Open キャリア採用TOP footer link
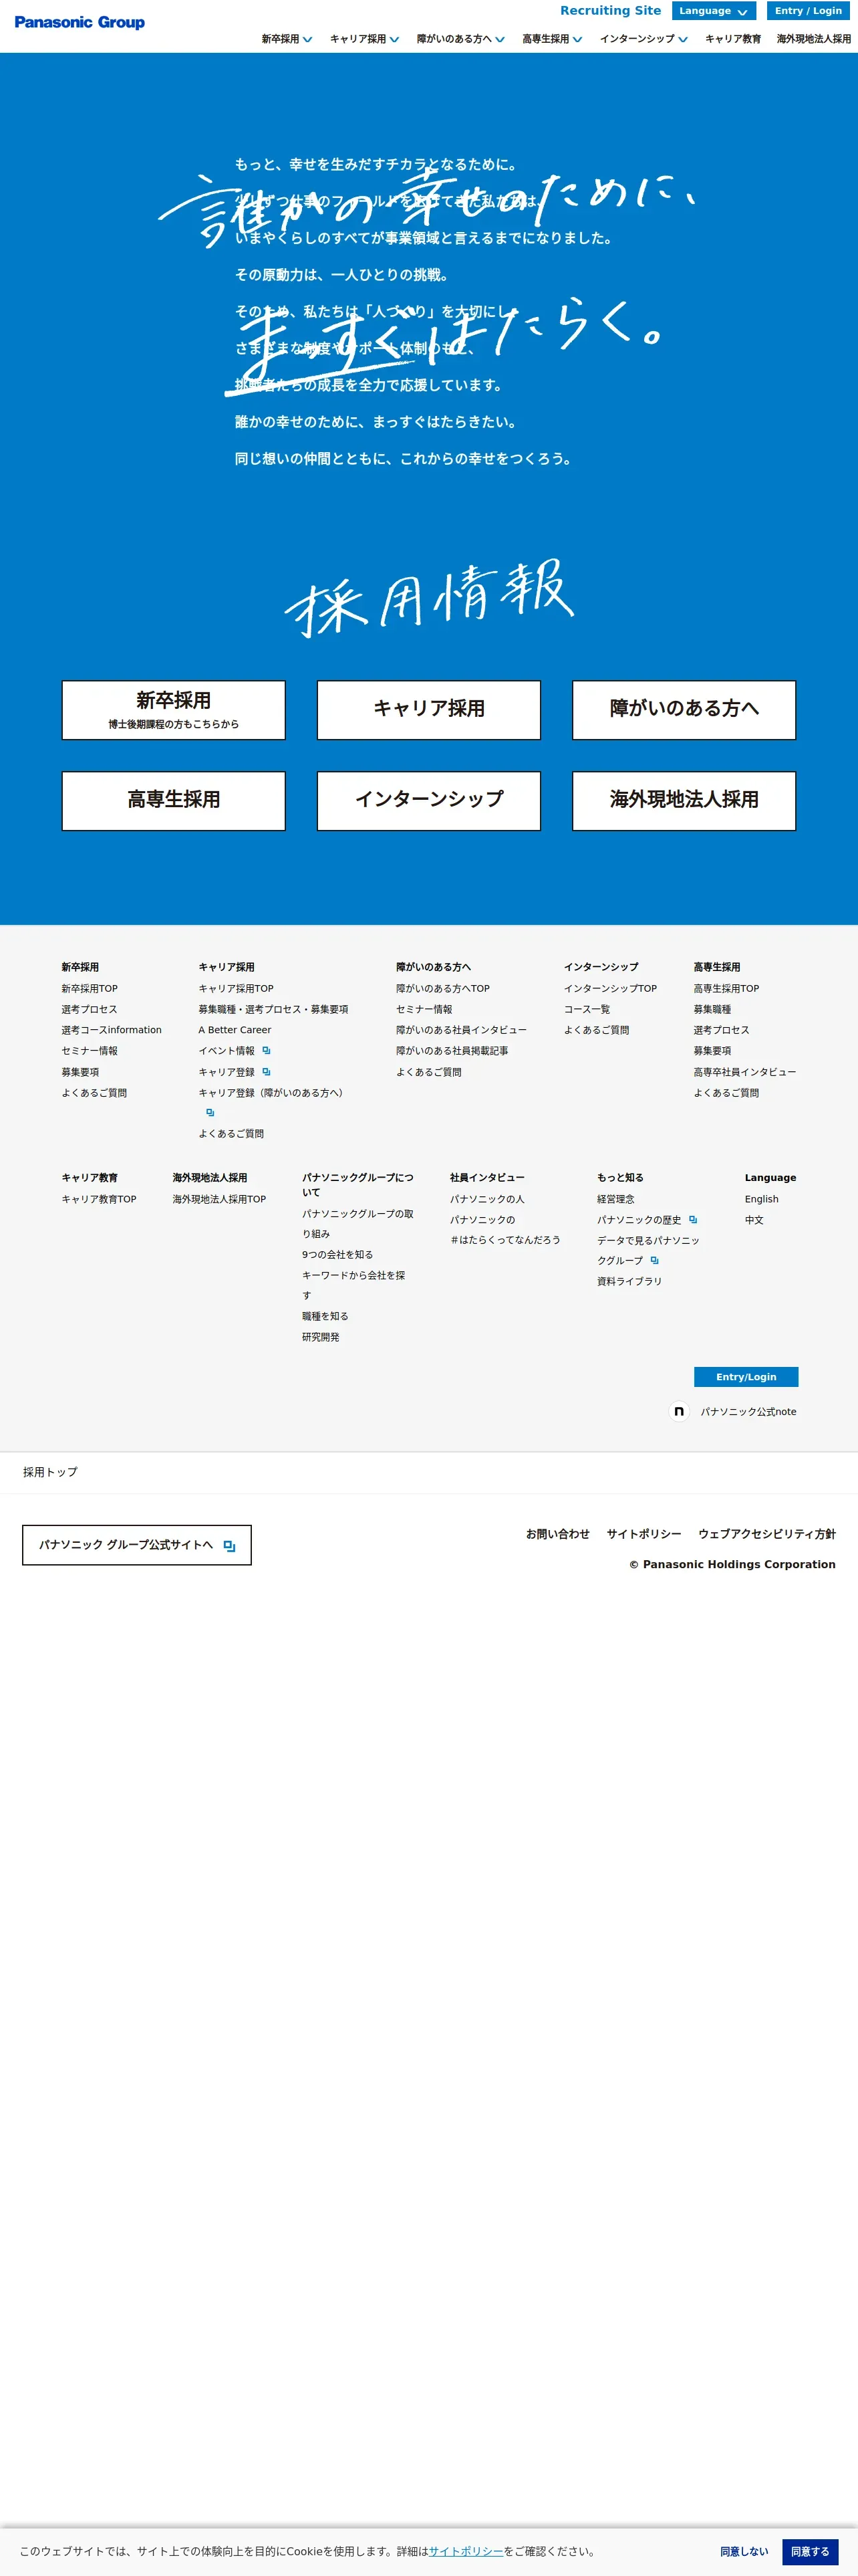 (x=236, y=988)
